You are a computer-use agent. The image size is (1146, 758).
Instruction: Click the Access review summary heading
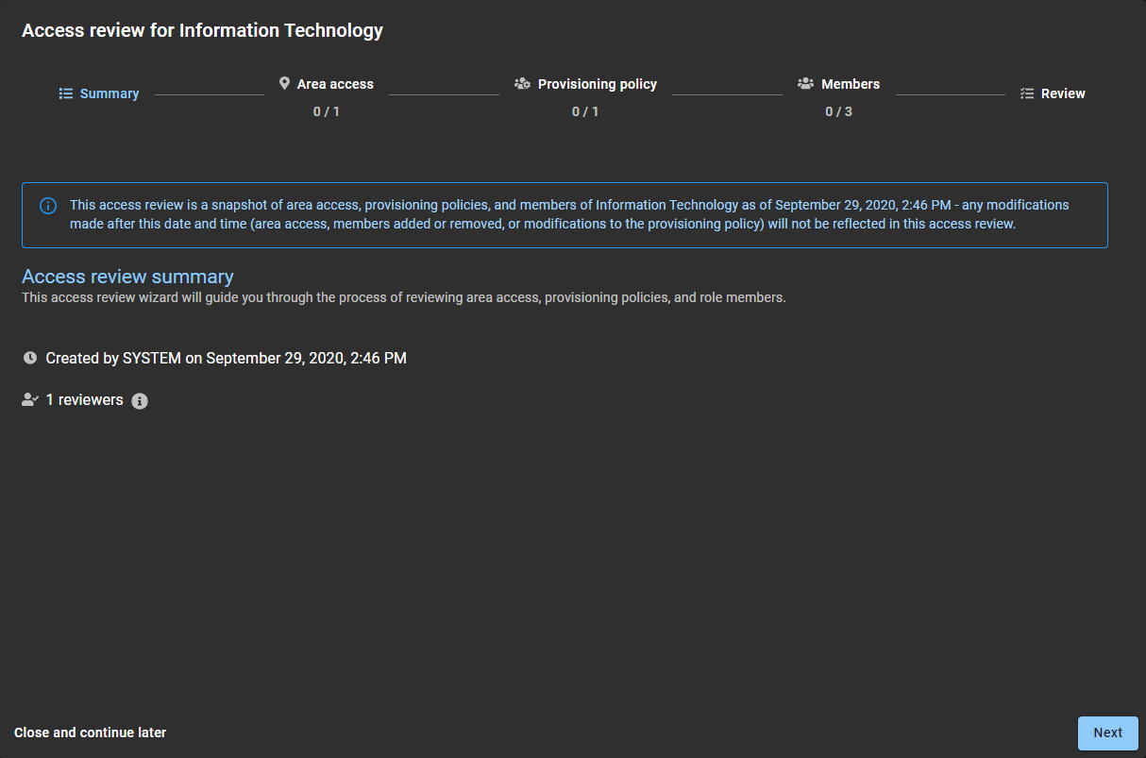pos(127,277)
